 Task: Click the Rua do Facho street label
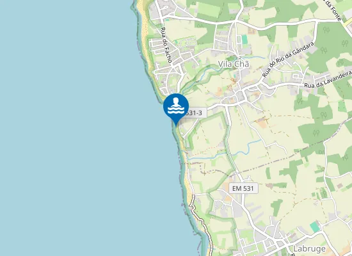(x=166, y=45)
